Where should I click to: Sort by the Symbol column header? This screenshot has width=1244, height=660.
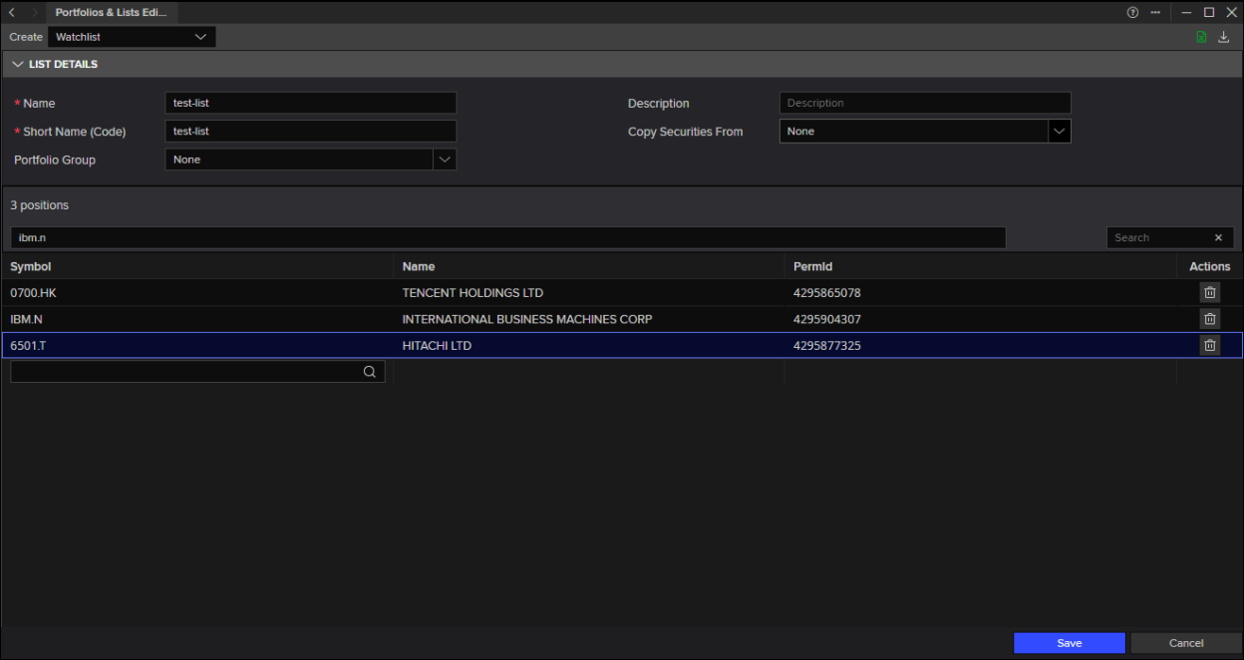point(31,266)
